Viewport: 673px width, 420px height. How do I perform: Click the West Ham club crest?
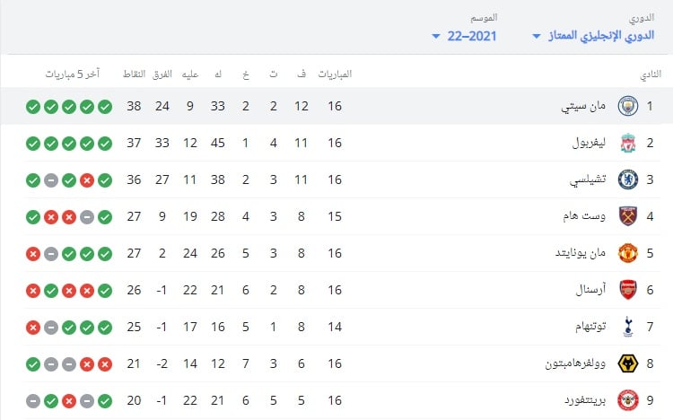pos(628,216)
